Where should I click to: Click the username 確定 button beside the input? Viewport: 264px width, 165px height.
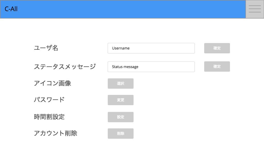(217, 48)
